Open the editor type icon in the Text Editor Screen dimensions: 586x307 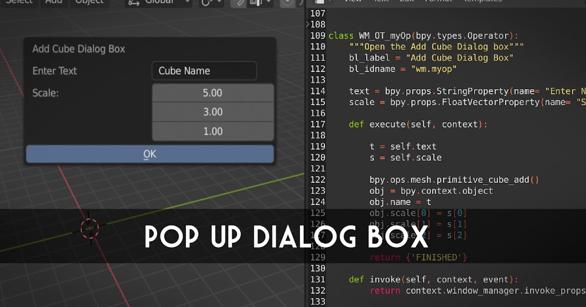pos(320,2)
